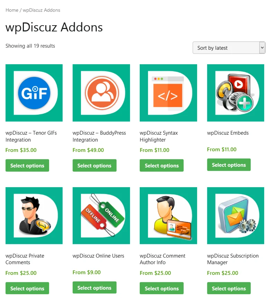Open the Comment Author Info icon

(x=168, y=215)
